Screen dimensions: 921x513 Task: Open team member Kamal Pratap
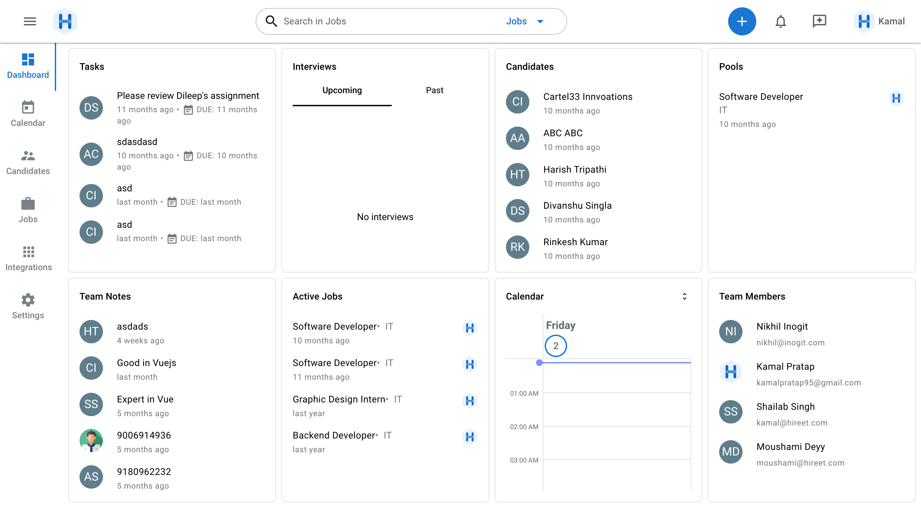tap(785, 367)
